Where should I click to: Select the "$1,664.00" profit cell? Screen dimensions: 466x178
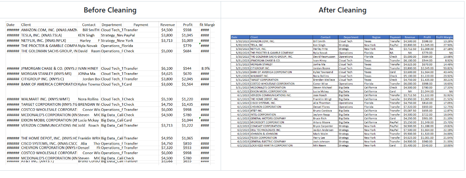(427, 130)
